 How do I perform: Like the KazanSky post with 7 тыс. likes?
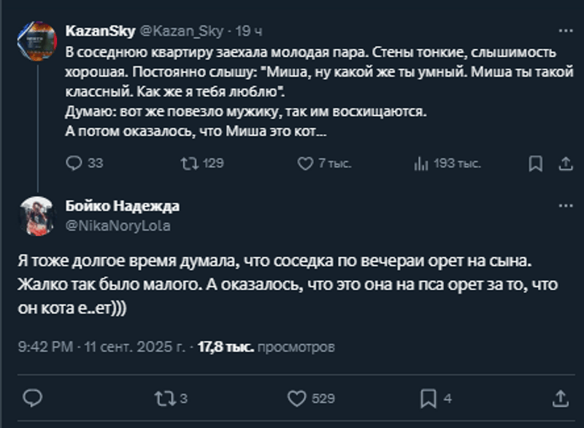pos(304,164)
